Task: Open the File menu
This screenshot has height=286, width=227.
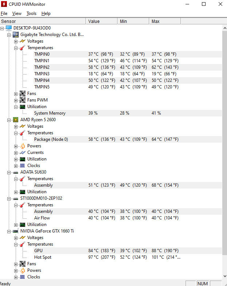Action: tap(4, 13)
